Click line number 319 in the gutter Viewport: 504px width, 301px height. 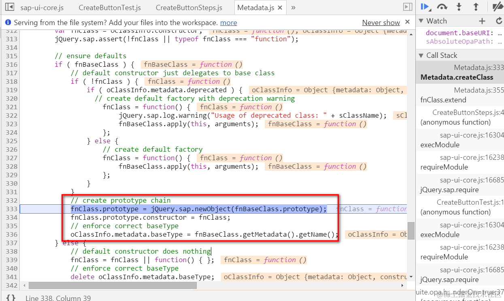(x=11, y=90)
